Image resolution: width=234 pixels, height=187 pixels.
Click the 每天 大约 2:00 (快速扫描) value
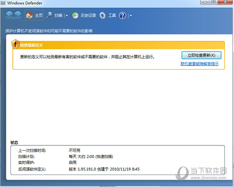[x=91, y=157]
